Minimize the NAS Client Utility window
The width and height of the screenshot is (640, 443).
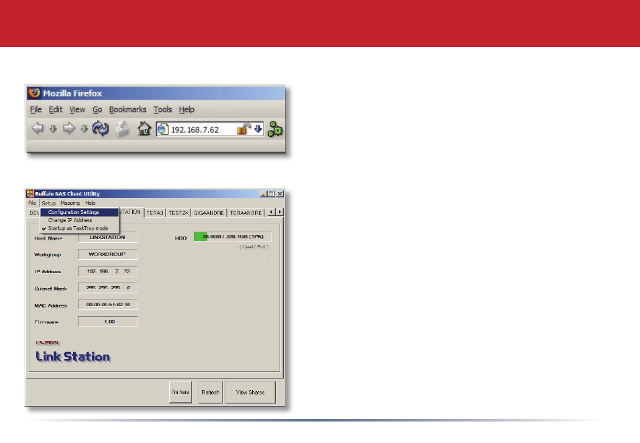264,194
